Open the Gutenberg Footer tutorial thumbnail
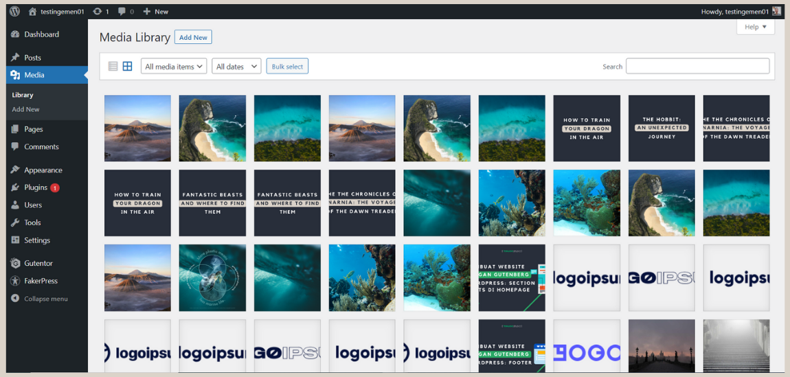This screenshot has height=377, width=790. coord(512,346)
